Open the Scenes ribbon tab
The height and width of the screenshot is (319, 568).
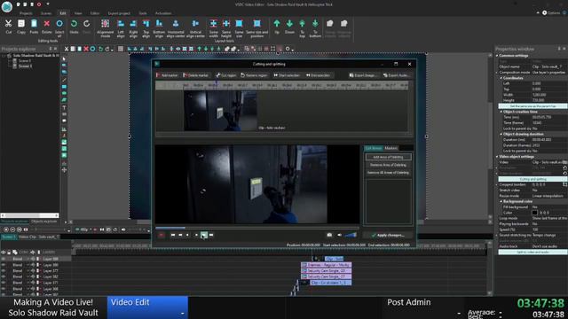[46, 13]
